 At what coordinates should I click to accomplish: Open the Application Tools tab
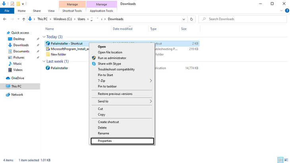[101, 11]
